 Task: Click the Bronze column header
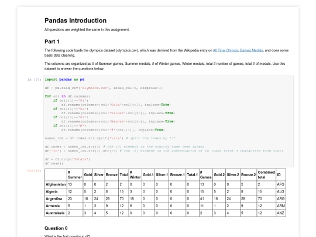coord(112,175)
